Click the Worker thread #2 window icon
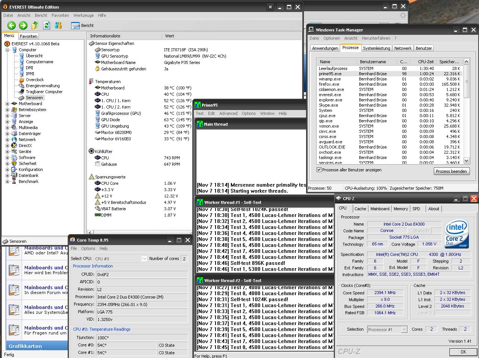The width and height of the screenshot is (479, 358). tap(200, 281)
